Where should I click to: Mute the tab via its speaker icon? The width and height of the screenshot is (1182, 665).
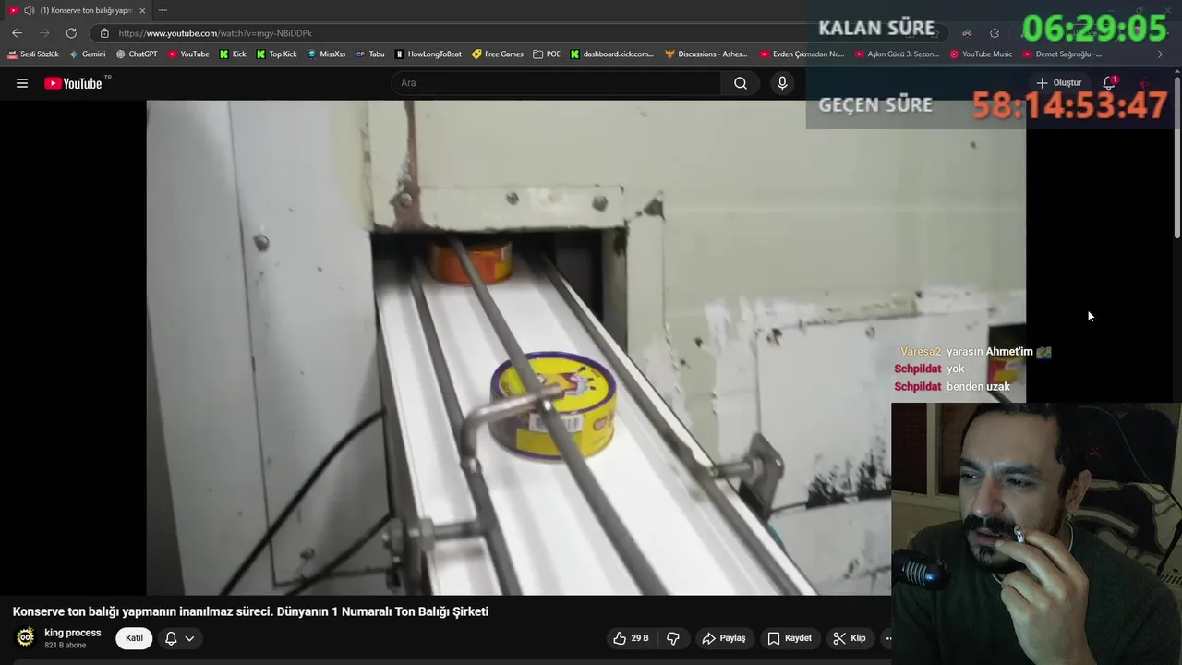[x=30, y=10]
